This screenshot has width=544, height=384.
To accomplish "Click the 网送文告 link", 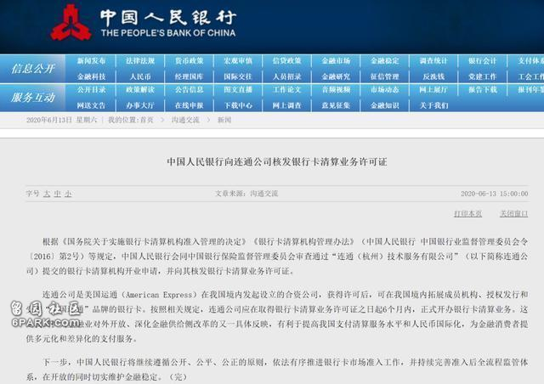I will [x=91, y=105].
